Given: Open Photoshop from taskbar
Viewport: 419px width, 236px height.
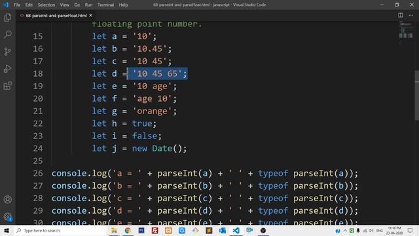Looking at the screenshot, I should coord(141,230).
